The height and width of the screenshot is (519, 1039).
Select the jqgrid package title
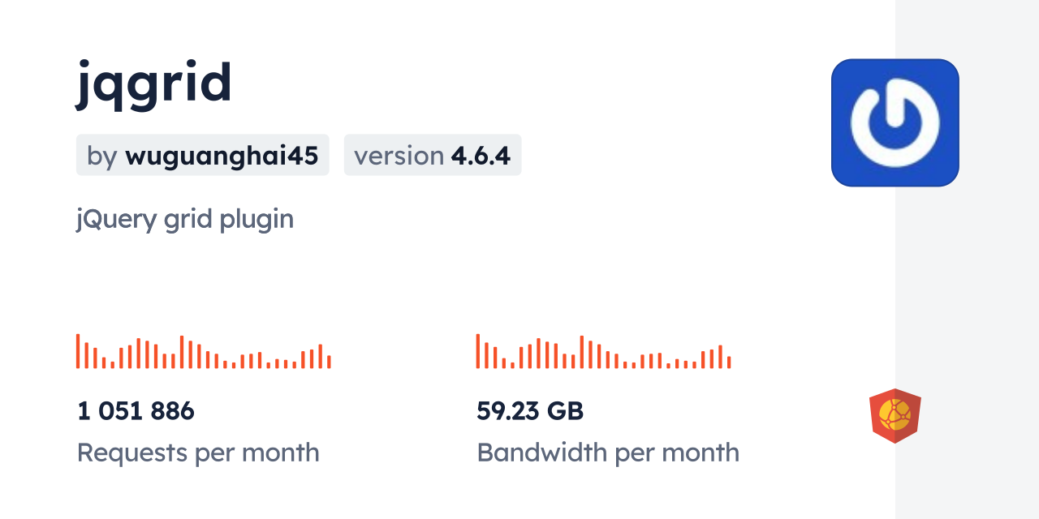[154, 84]
